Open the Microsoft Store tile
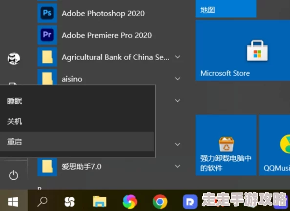 243,50
